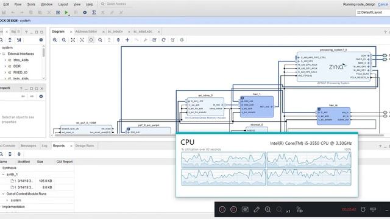The width and height of the screenshot is (390, 219).
Task: Click the recorder display monitor icon
Action: 373,209
